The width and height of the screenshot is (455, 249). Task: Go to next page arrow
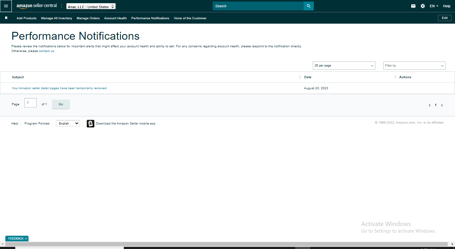[x=442, y=105]
